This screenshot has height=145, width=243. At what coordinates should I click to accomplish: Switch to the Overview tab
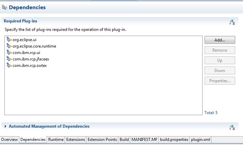coord(9,140)
